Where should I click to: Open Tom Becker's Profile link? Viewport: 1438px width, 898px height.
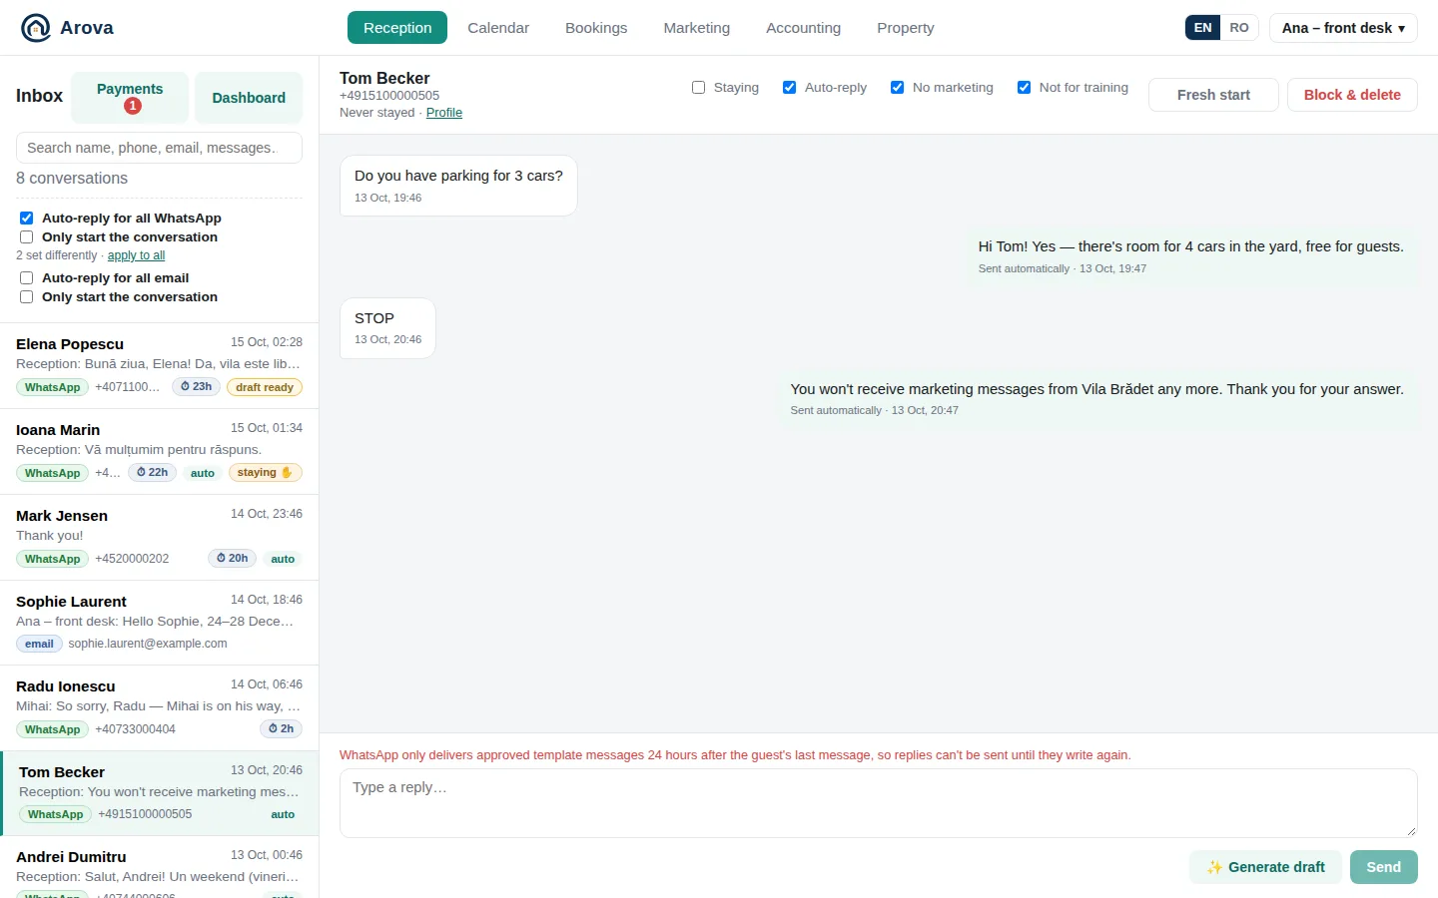[x=444, y=113]
